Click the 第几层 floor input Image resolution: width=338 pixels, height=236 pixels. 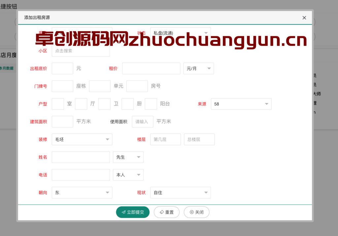click(x=166, y=139)
